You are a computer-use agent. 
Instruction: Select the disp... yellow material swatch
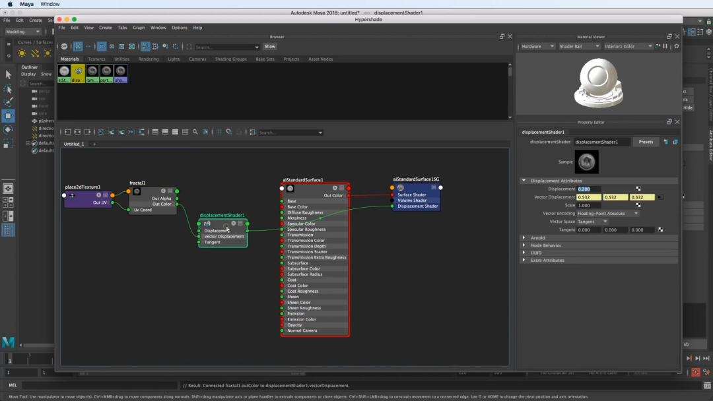pyautogui.click(x=78, y=74)
